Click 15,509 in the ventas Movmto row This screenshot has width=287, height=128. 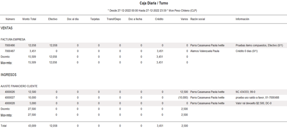32,62
